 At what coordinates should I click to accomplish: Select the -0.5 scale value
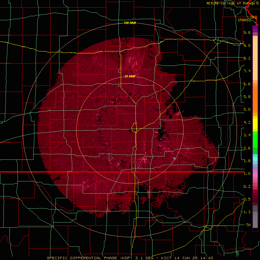click(x=246, y=199)
